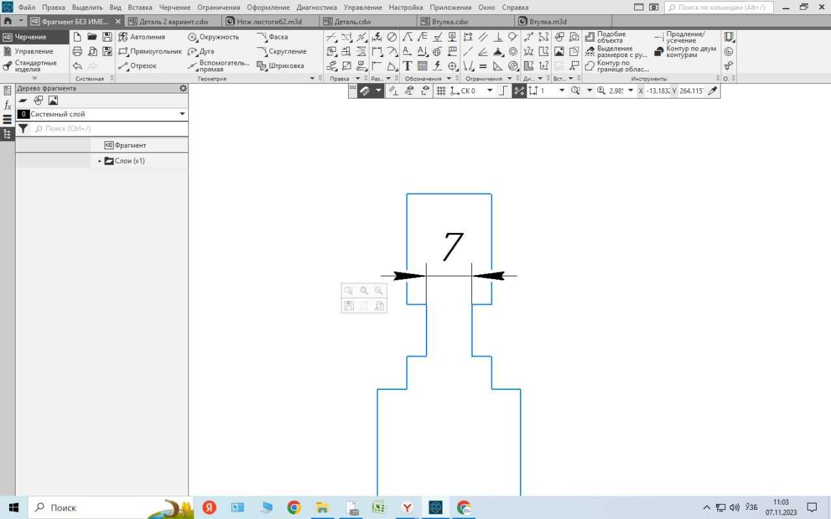The width and height of the screenshot is (831, 519).
Task: Toggle snap magnet button
Action: [365, 91]
